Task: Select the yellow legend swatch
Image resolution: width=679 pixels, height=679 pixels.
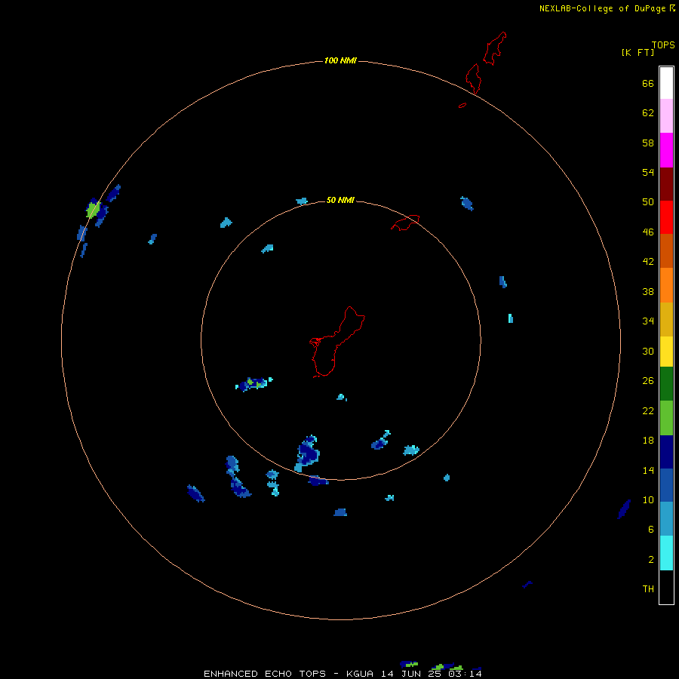Action: (666, 352)
